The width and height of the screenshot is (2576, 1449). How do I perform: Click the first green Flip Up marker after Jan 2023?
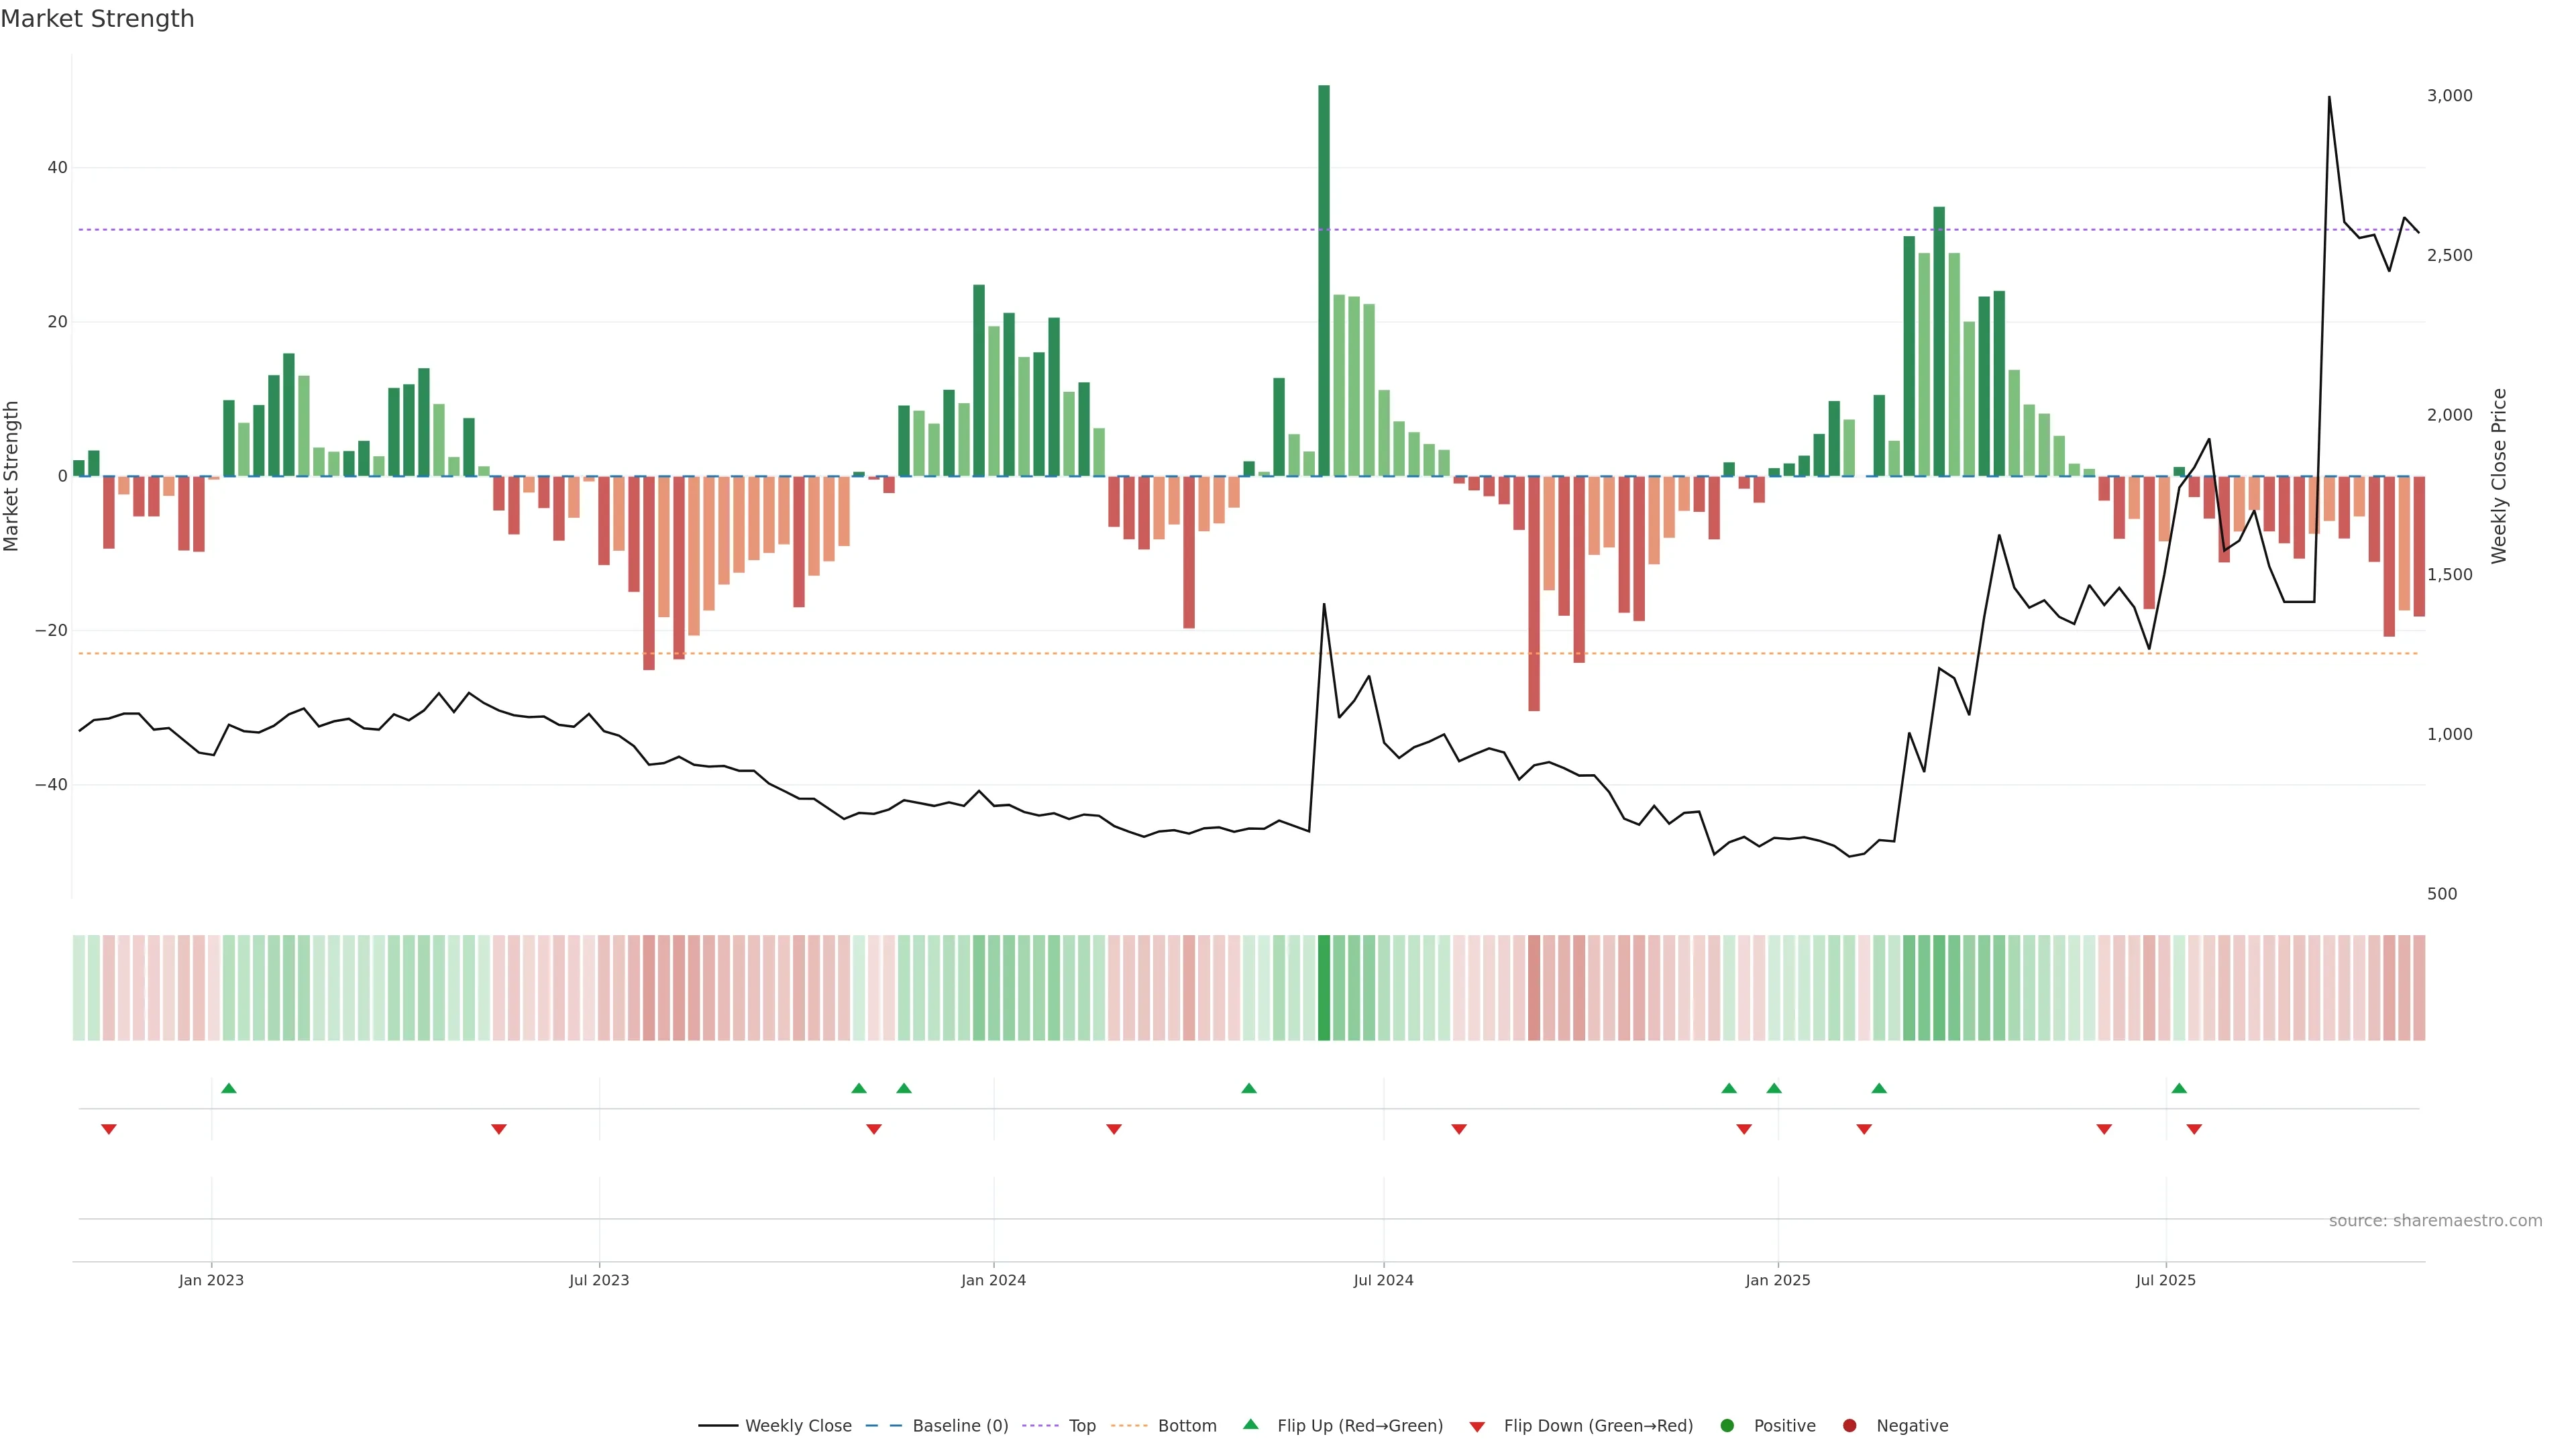tap(229, 1088)
